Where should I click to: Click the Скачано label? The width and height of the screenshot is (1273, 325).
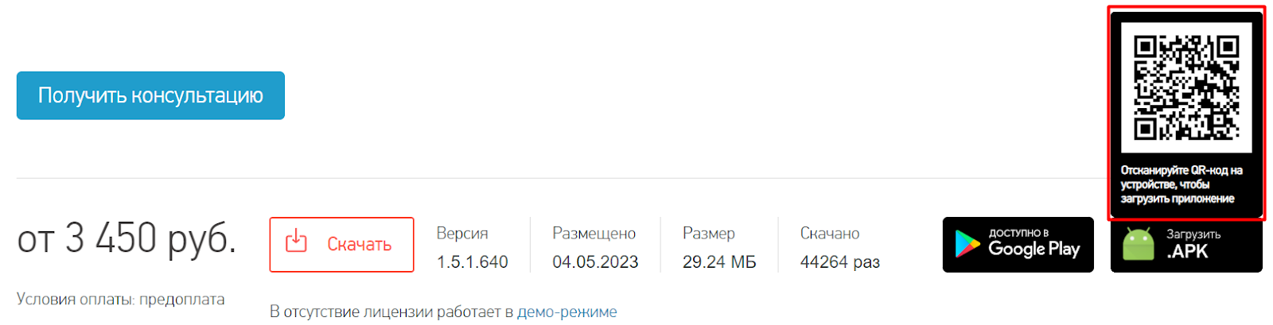[x=830, y=234]
